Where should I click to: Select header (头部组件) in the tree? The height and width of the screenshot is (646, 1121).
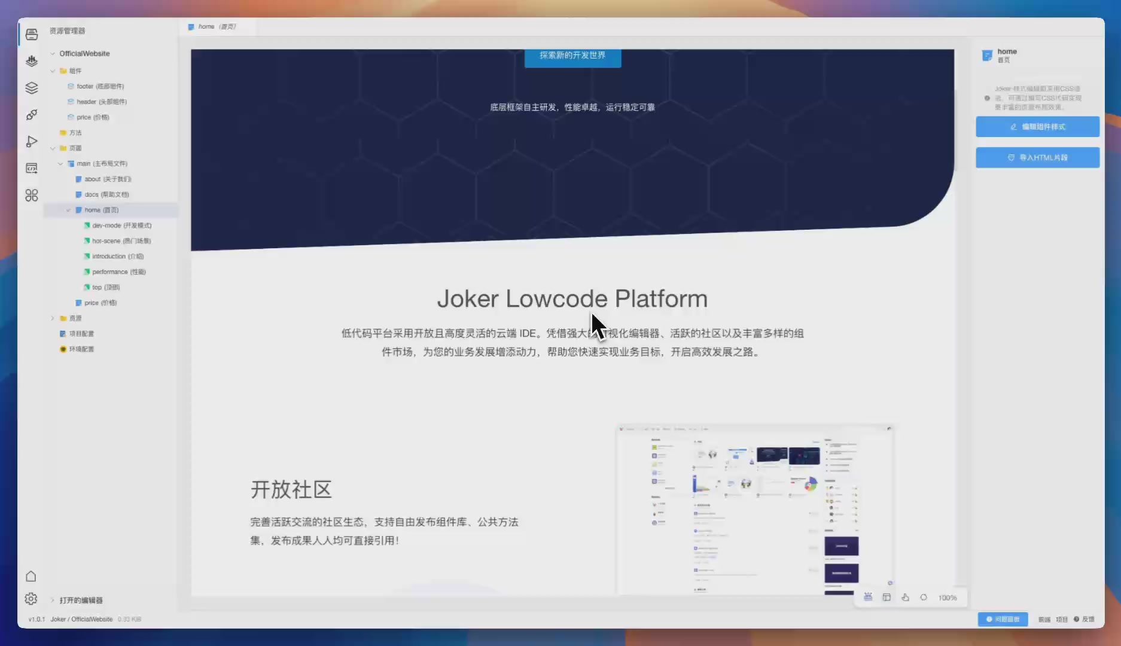pyautogui.click(x=102, y=102)
